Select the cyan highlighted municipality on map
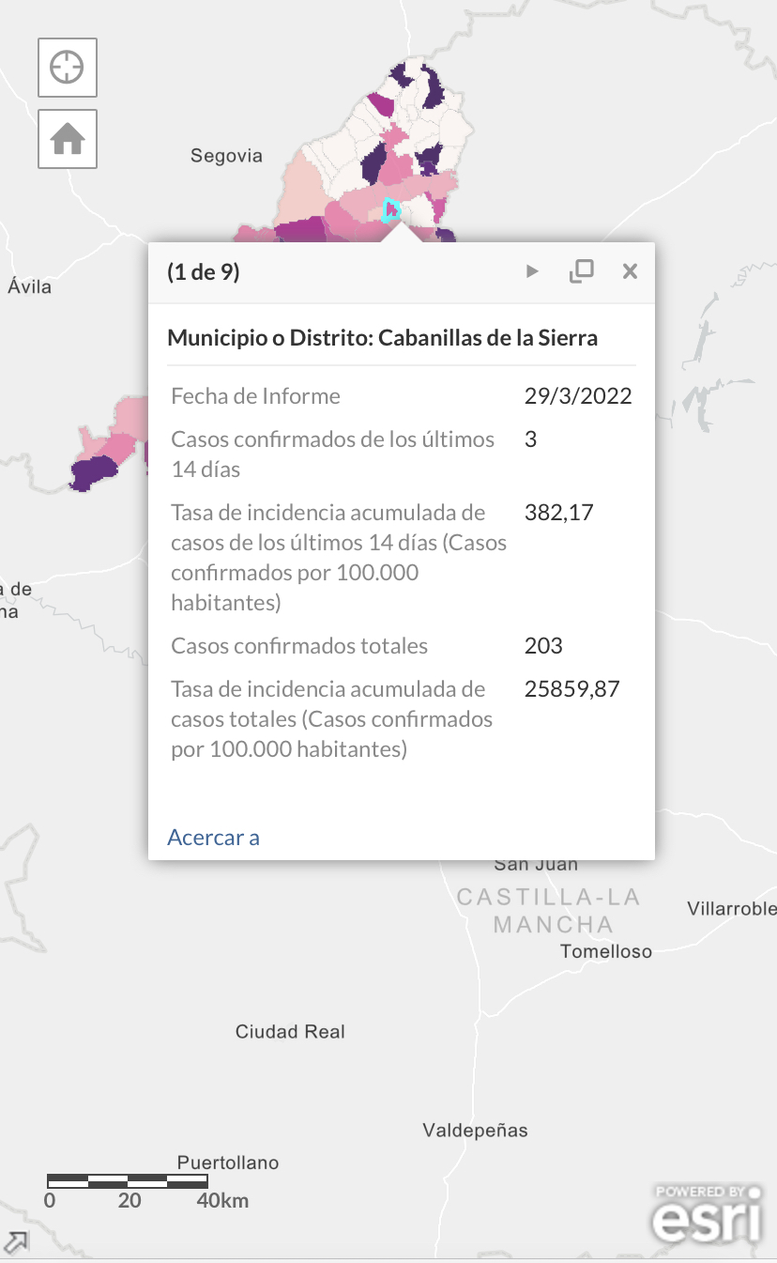Image resolution: width=777 pixels, height=1263 pixels. pos(391,209)
